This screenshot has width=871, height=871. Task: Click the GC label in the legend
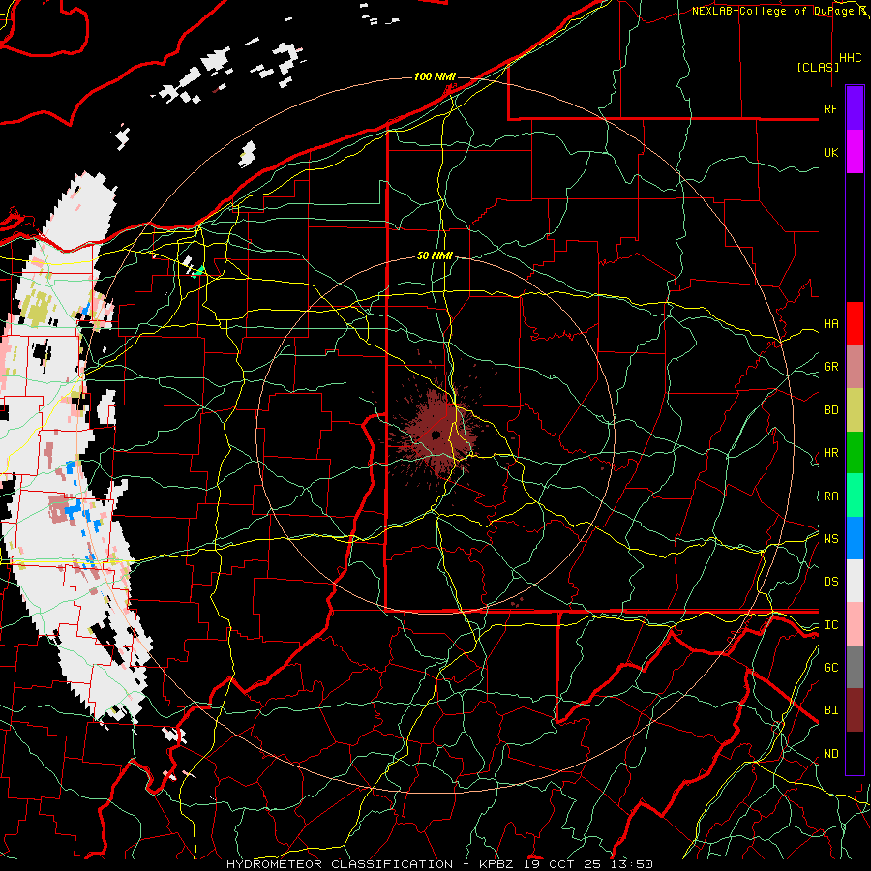pos(830,668)
